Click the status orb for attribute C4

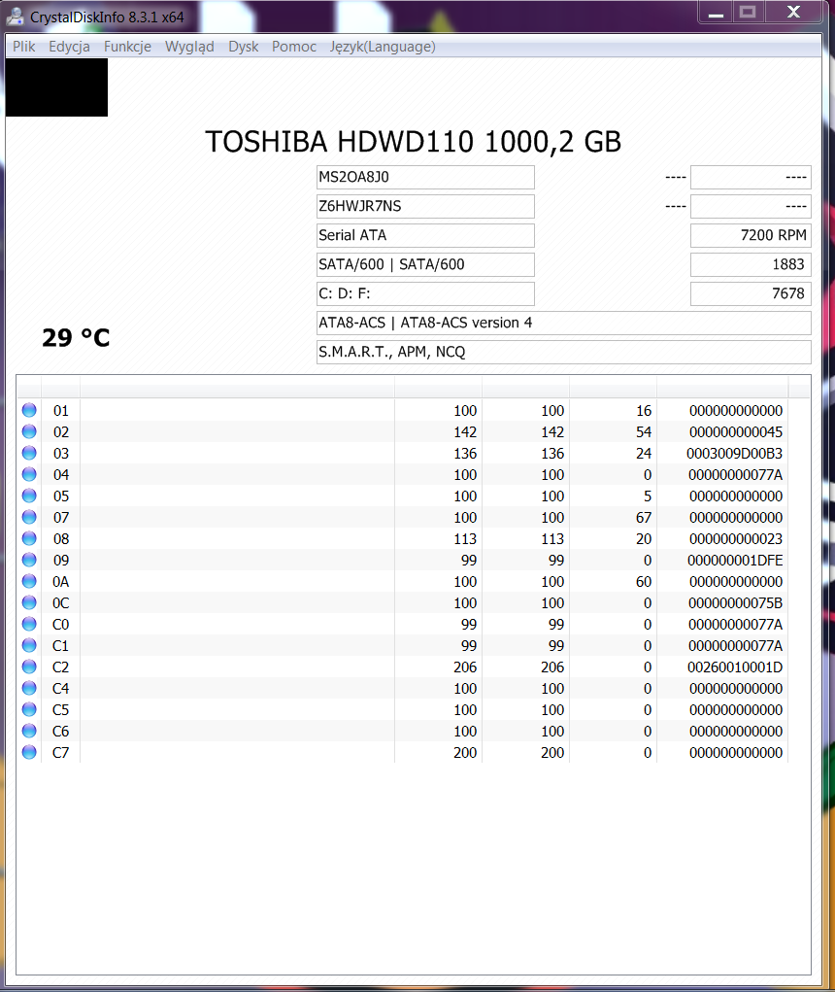tap(29, 688)
